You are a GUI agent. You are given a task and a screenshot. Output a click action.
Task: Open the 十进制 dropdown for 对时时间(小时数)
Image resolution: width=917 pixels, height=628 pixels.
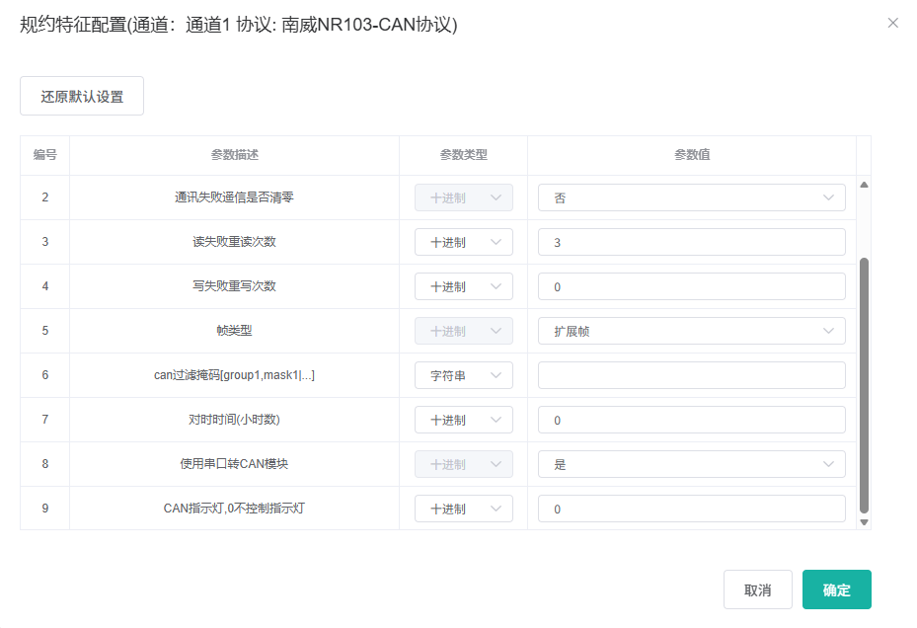[463, 420]
